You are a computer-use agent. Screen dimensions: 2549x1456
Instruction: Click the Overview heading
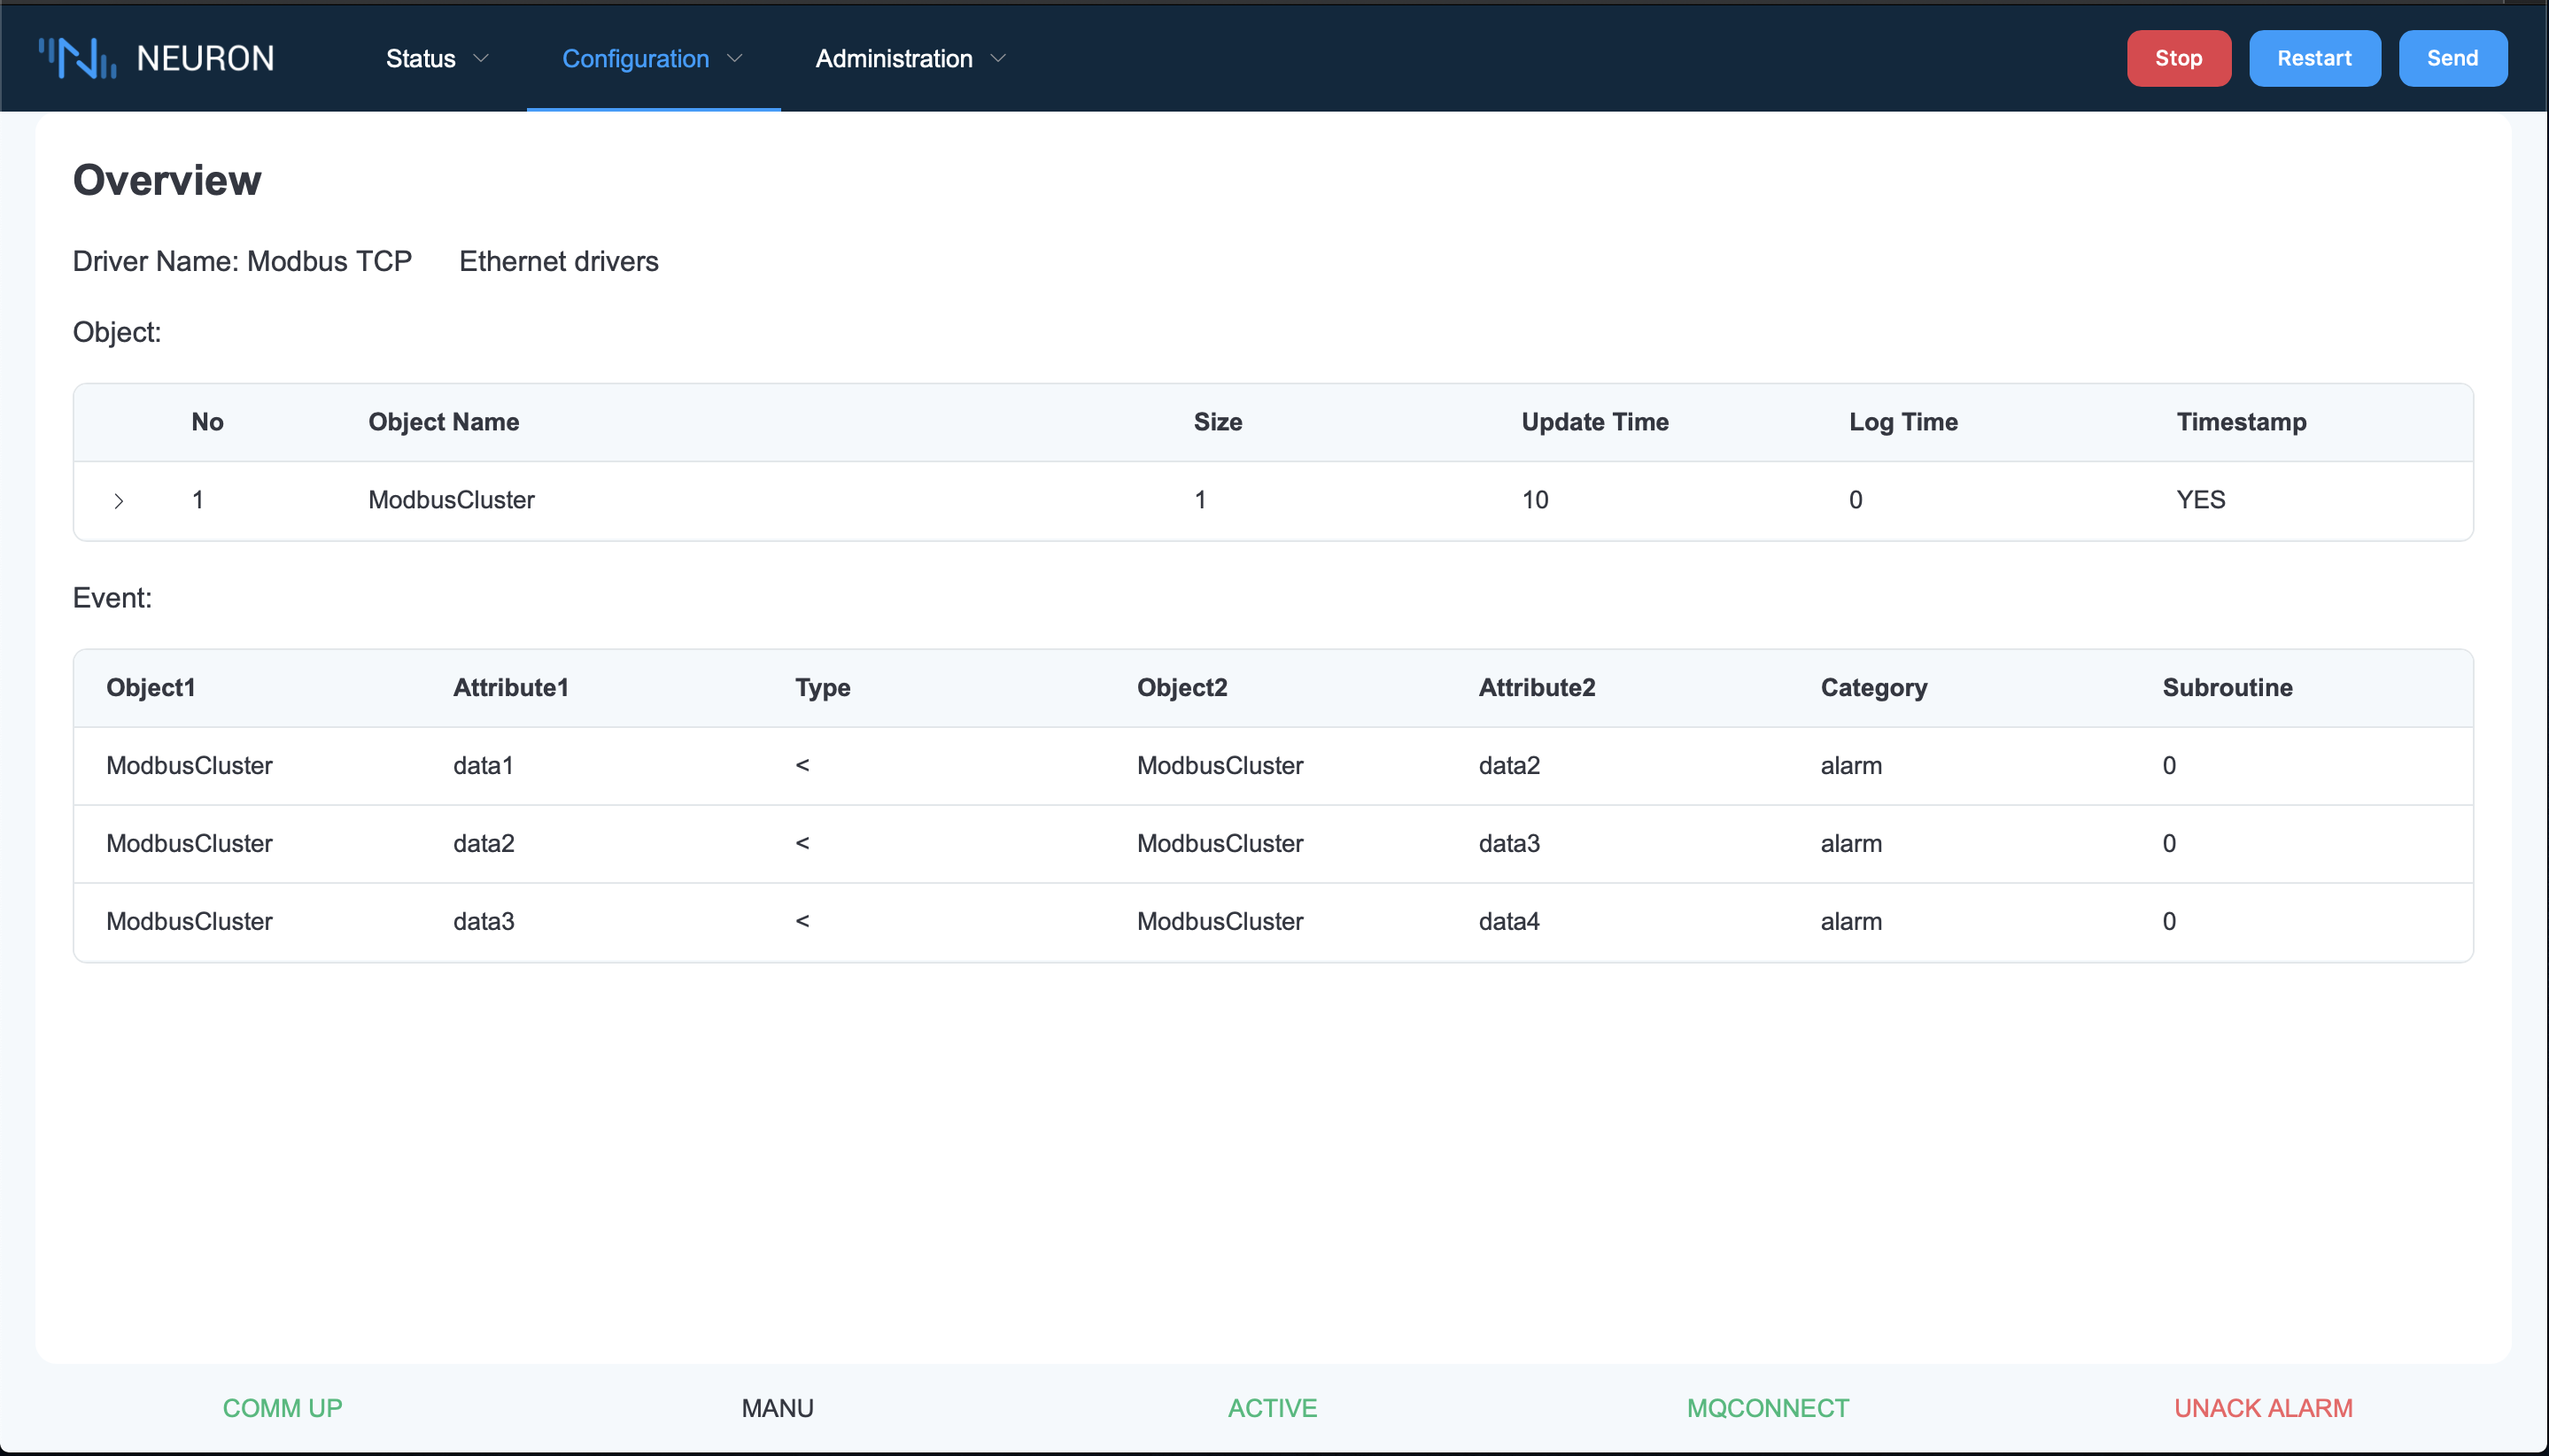(167, 181)
